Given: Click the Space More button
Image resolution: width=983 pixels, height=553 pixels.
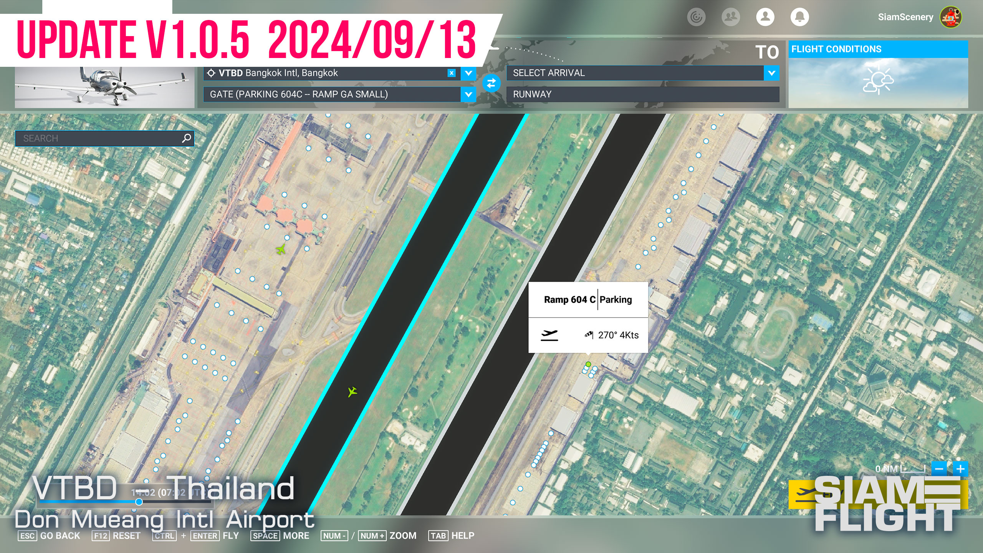Looking at the screenshot, I should click(x=280, y=536).
